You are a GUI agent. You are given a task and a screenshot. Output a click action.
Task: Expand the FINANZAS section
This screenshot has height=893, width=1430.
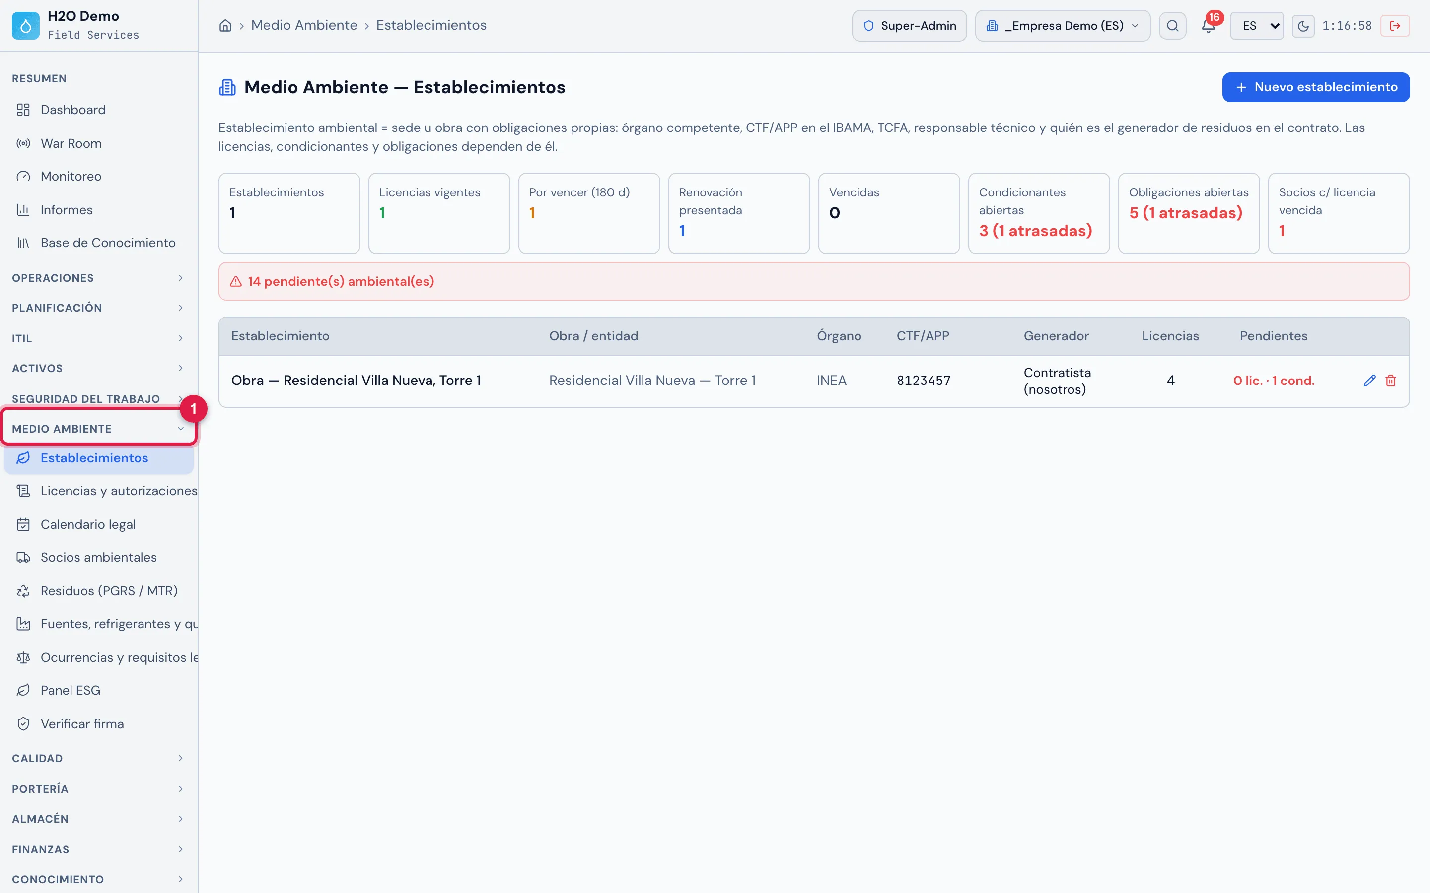(99, 849)
